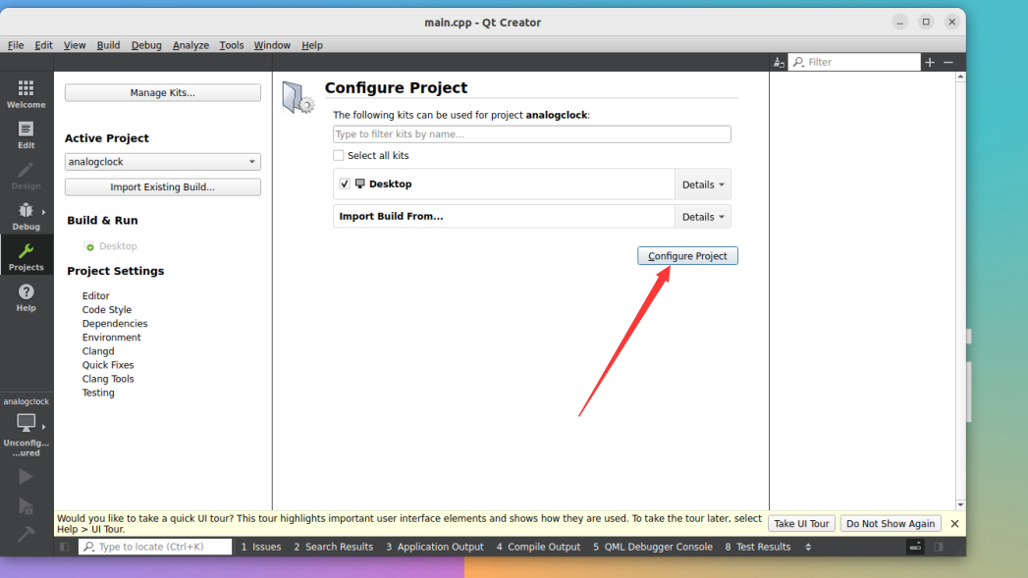Open the View menu
Viewport: 1028px width, 578px height.
point(75,45)
